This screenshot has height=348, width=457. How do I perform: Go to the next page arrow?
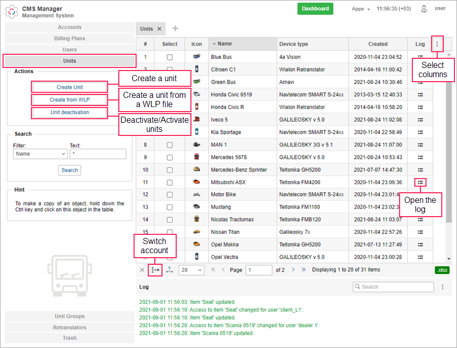[x=293, y=270]
